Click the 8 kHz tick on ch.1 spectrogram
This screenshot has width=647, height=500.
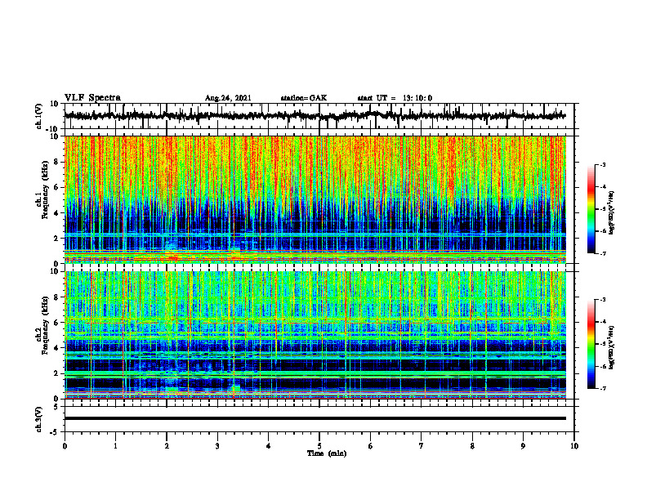56,162
